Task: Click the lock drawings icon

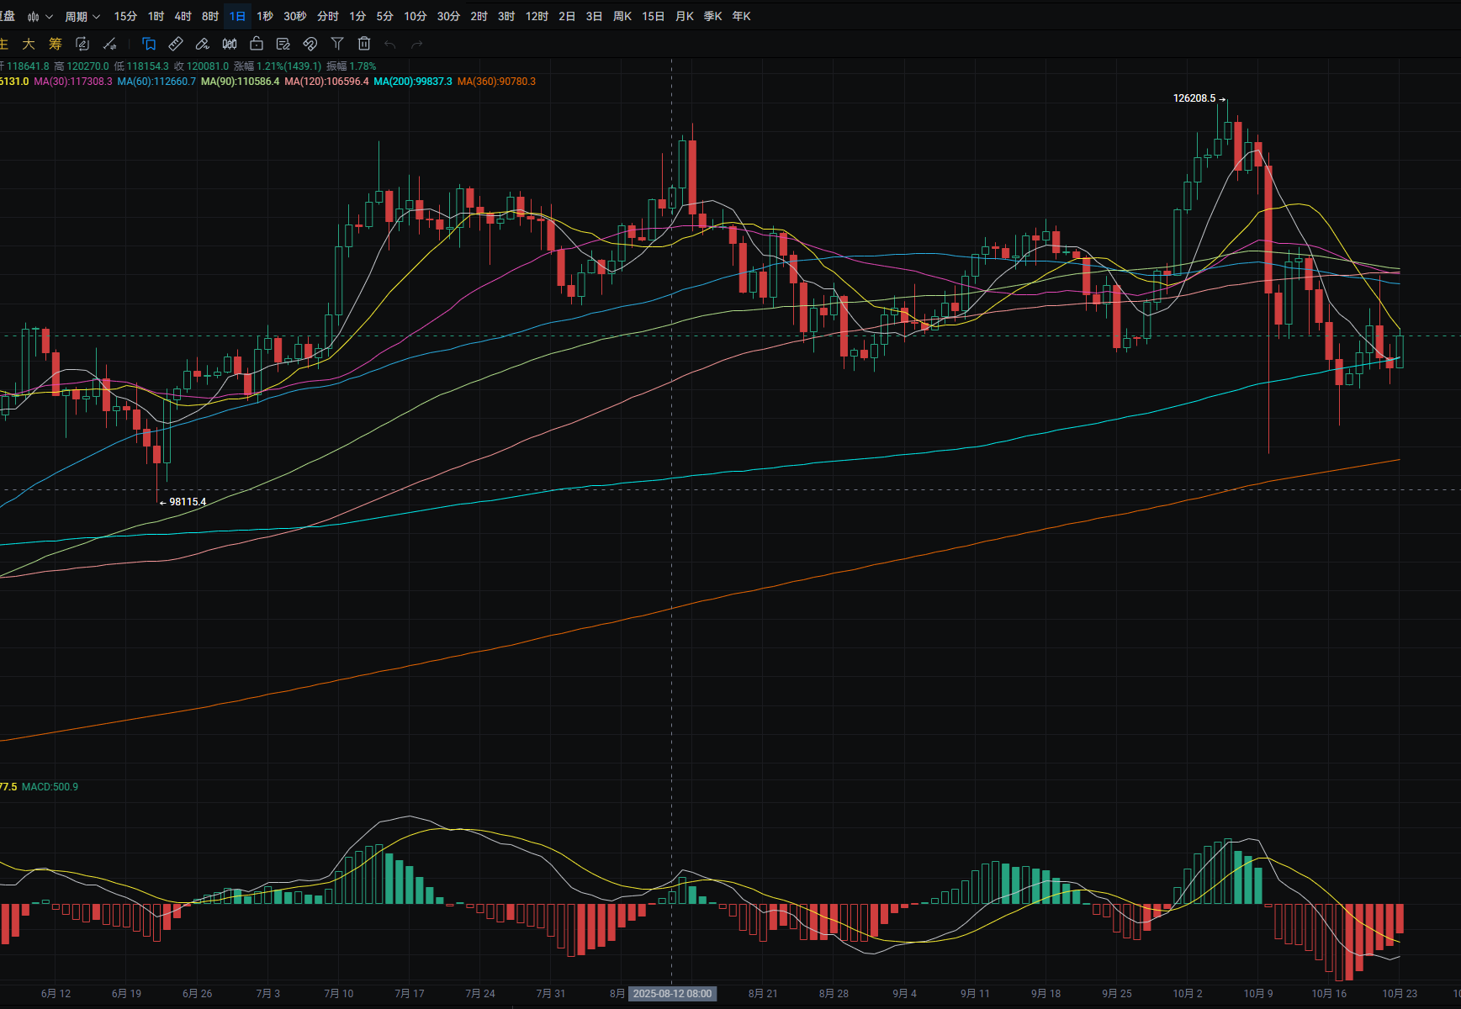Action: click(257, 44)
